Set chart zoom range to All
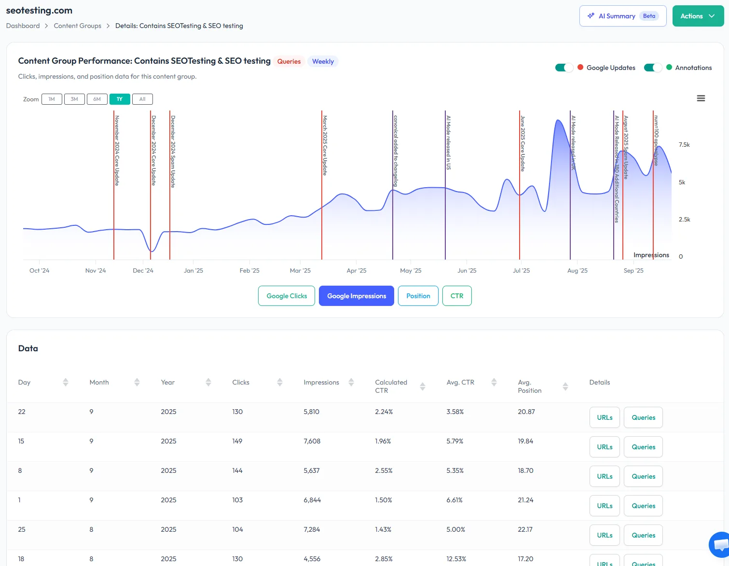 pos(142,99)
